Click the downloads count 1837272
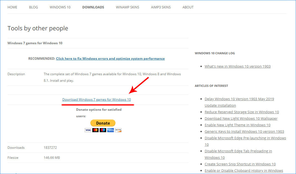The width and height of the screenshot is (296, 174). [50, 148]
